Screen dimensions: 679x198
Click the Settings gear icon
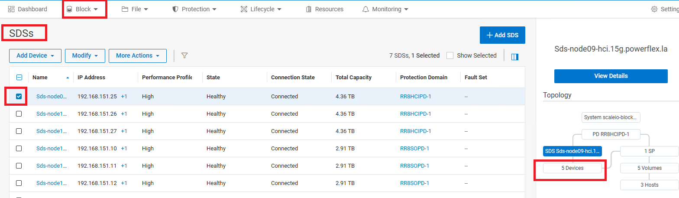click(654, 9)
